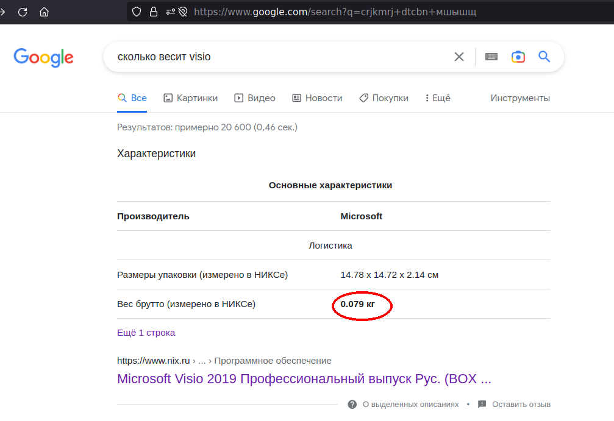Screen dimensions: 614x421
Task: Click the 'Размеры упаковки (измерено в НИКСе)' label
Action: [x=202, y=275]
